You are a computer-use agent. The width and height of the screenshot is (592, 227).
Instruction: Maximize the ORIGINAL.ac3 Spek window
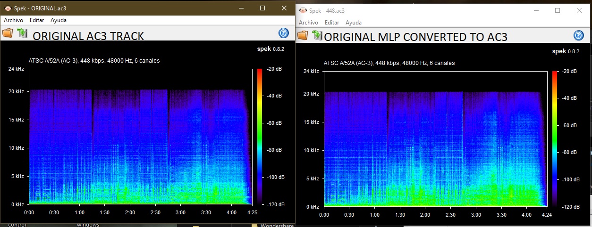[262, 8]
